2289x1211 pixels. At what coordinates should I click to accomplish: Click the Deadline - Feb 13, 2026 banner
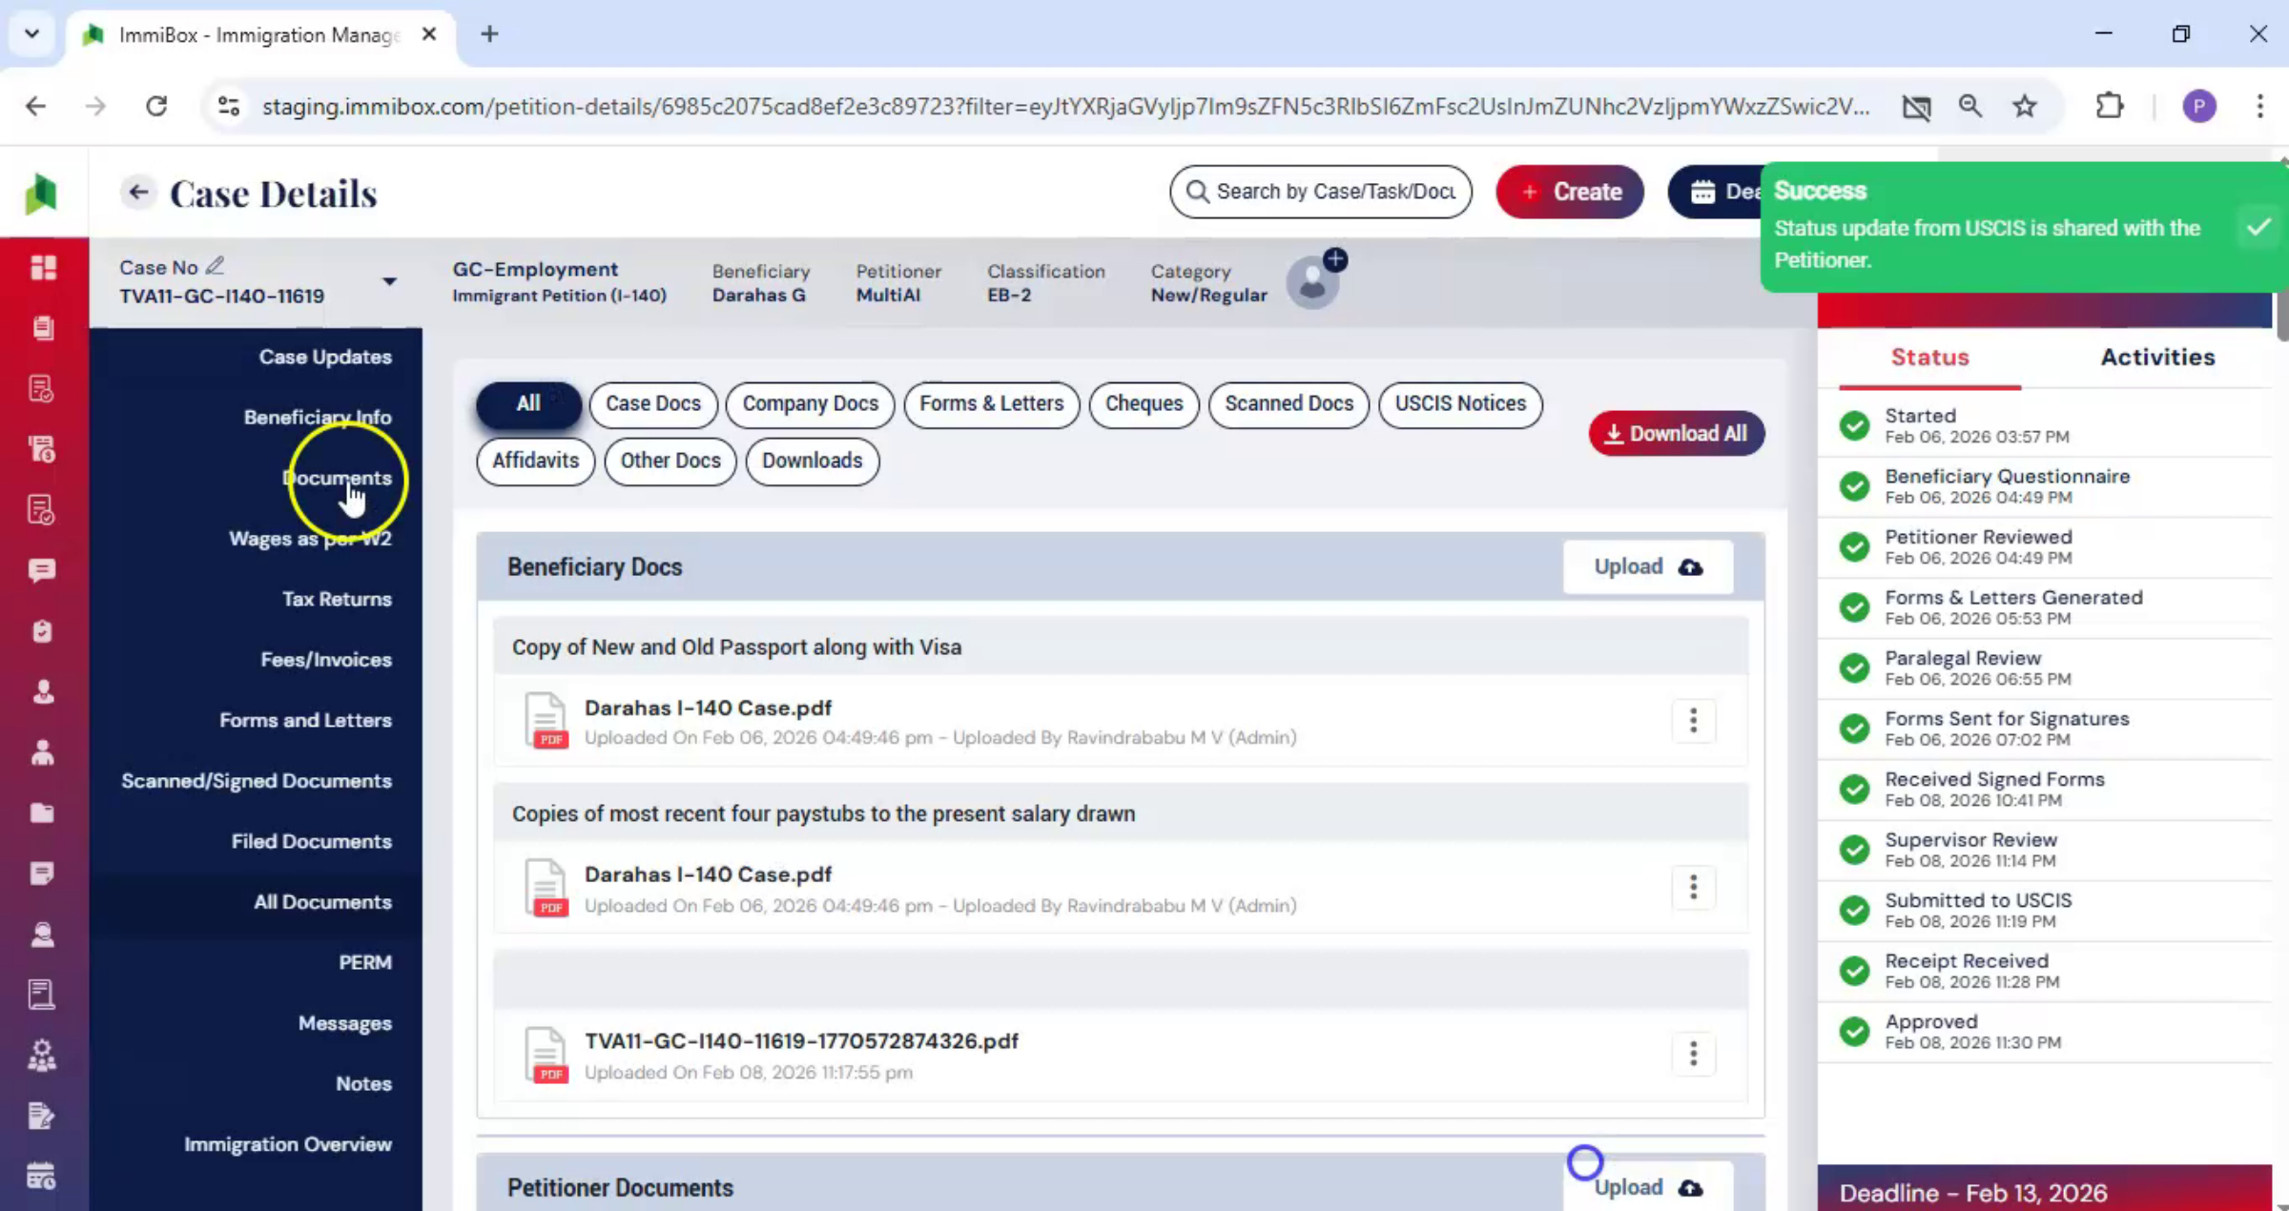coord(2045,1189)
